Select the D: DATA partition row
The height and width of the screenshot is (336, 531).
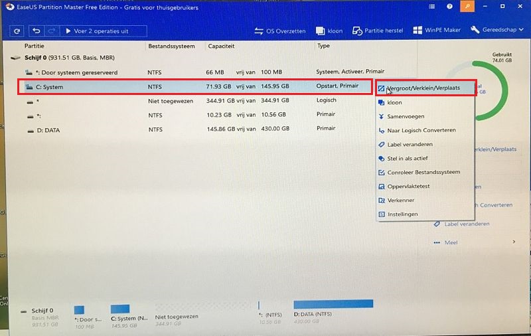coord(195,129)
